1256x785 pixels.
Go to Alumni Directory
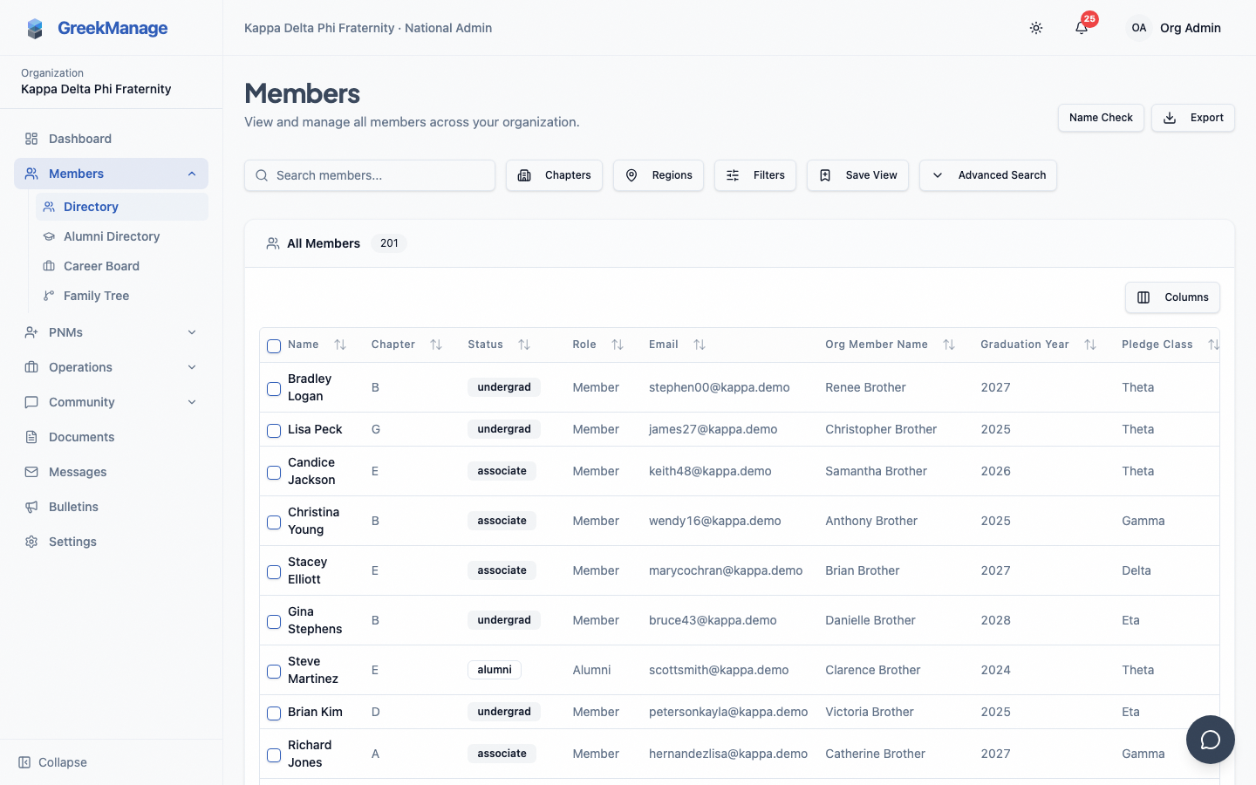click(x=122, y=236)
